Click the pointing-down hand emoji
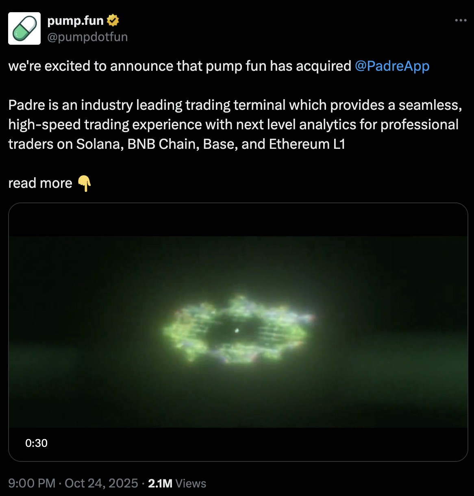The width and height of the screenshot is (474, 496). point(84,183)
